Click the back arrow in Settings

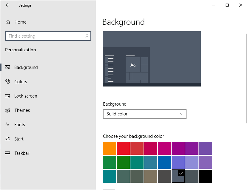tap(7, 5)
